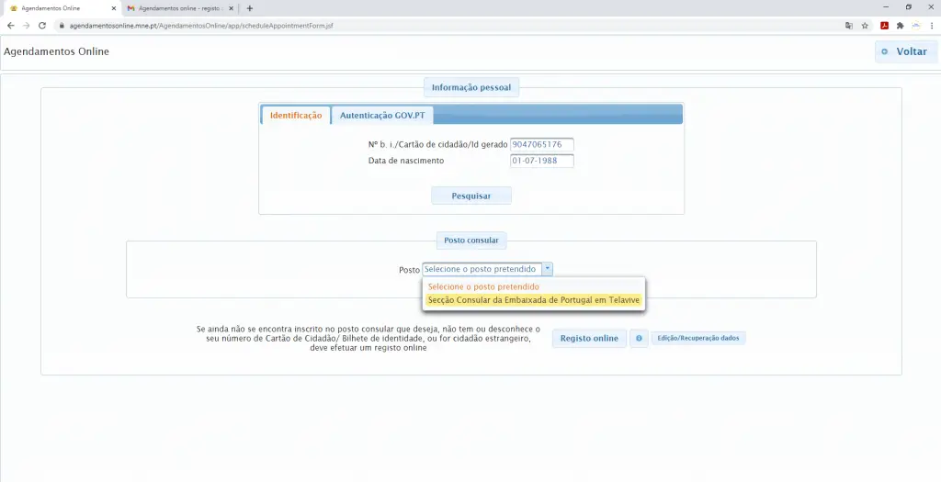Image resolution: width=941 pixels, height=482 pixels.
Task: Choose Secção Consular da Embaixada em Telavive
Action: 533,300
